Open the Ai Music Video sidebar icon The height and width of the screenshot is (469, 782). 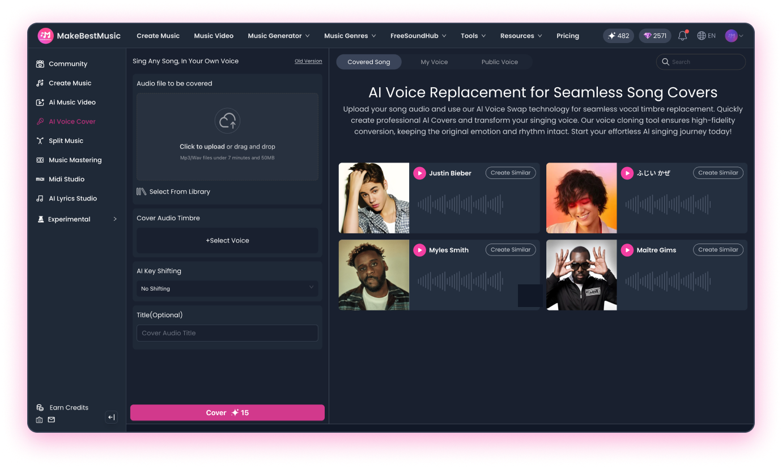tap(40, 103)
